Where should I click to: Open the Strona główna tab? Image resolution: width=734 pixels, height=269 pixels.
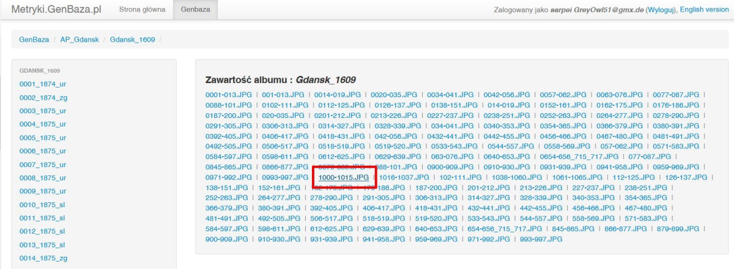(x=141, y=10)
